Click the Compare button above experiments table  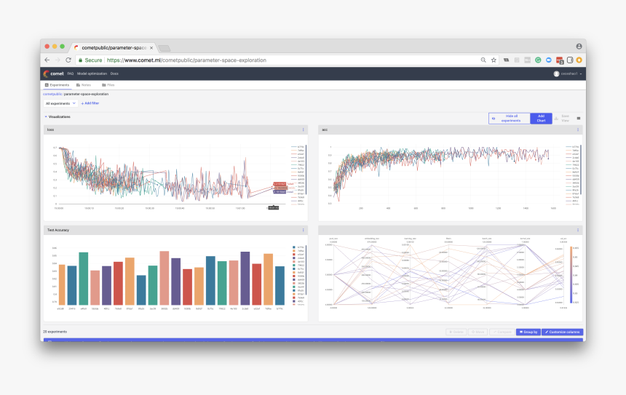click(502, 332)
